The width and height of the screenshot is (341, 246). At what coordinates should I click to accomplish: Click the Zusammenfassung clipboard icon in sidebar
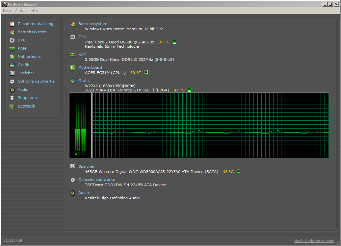point(12,24)
